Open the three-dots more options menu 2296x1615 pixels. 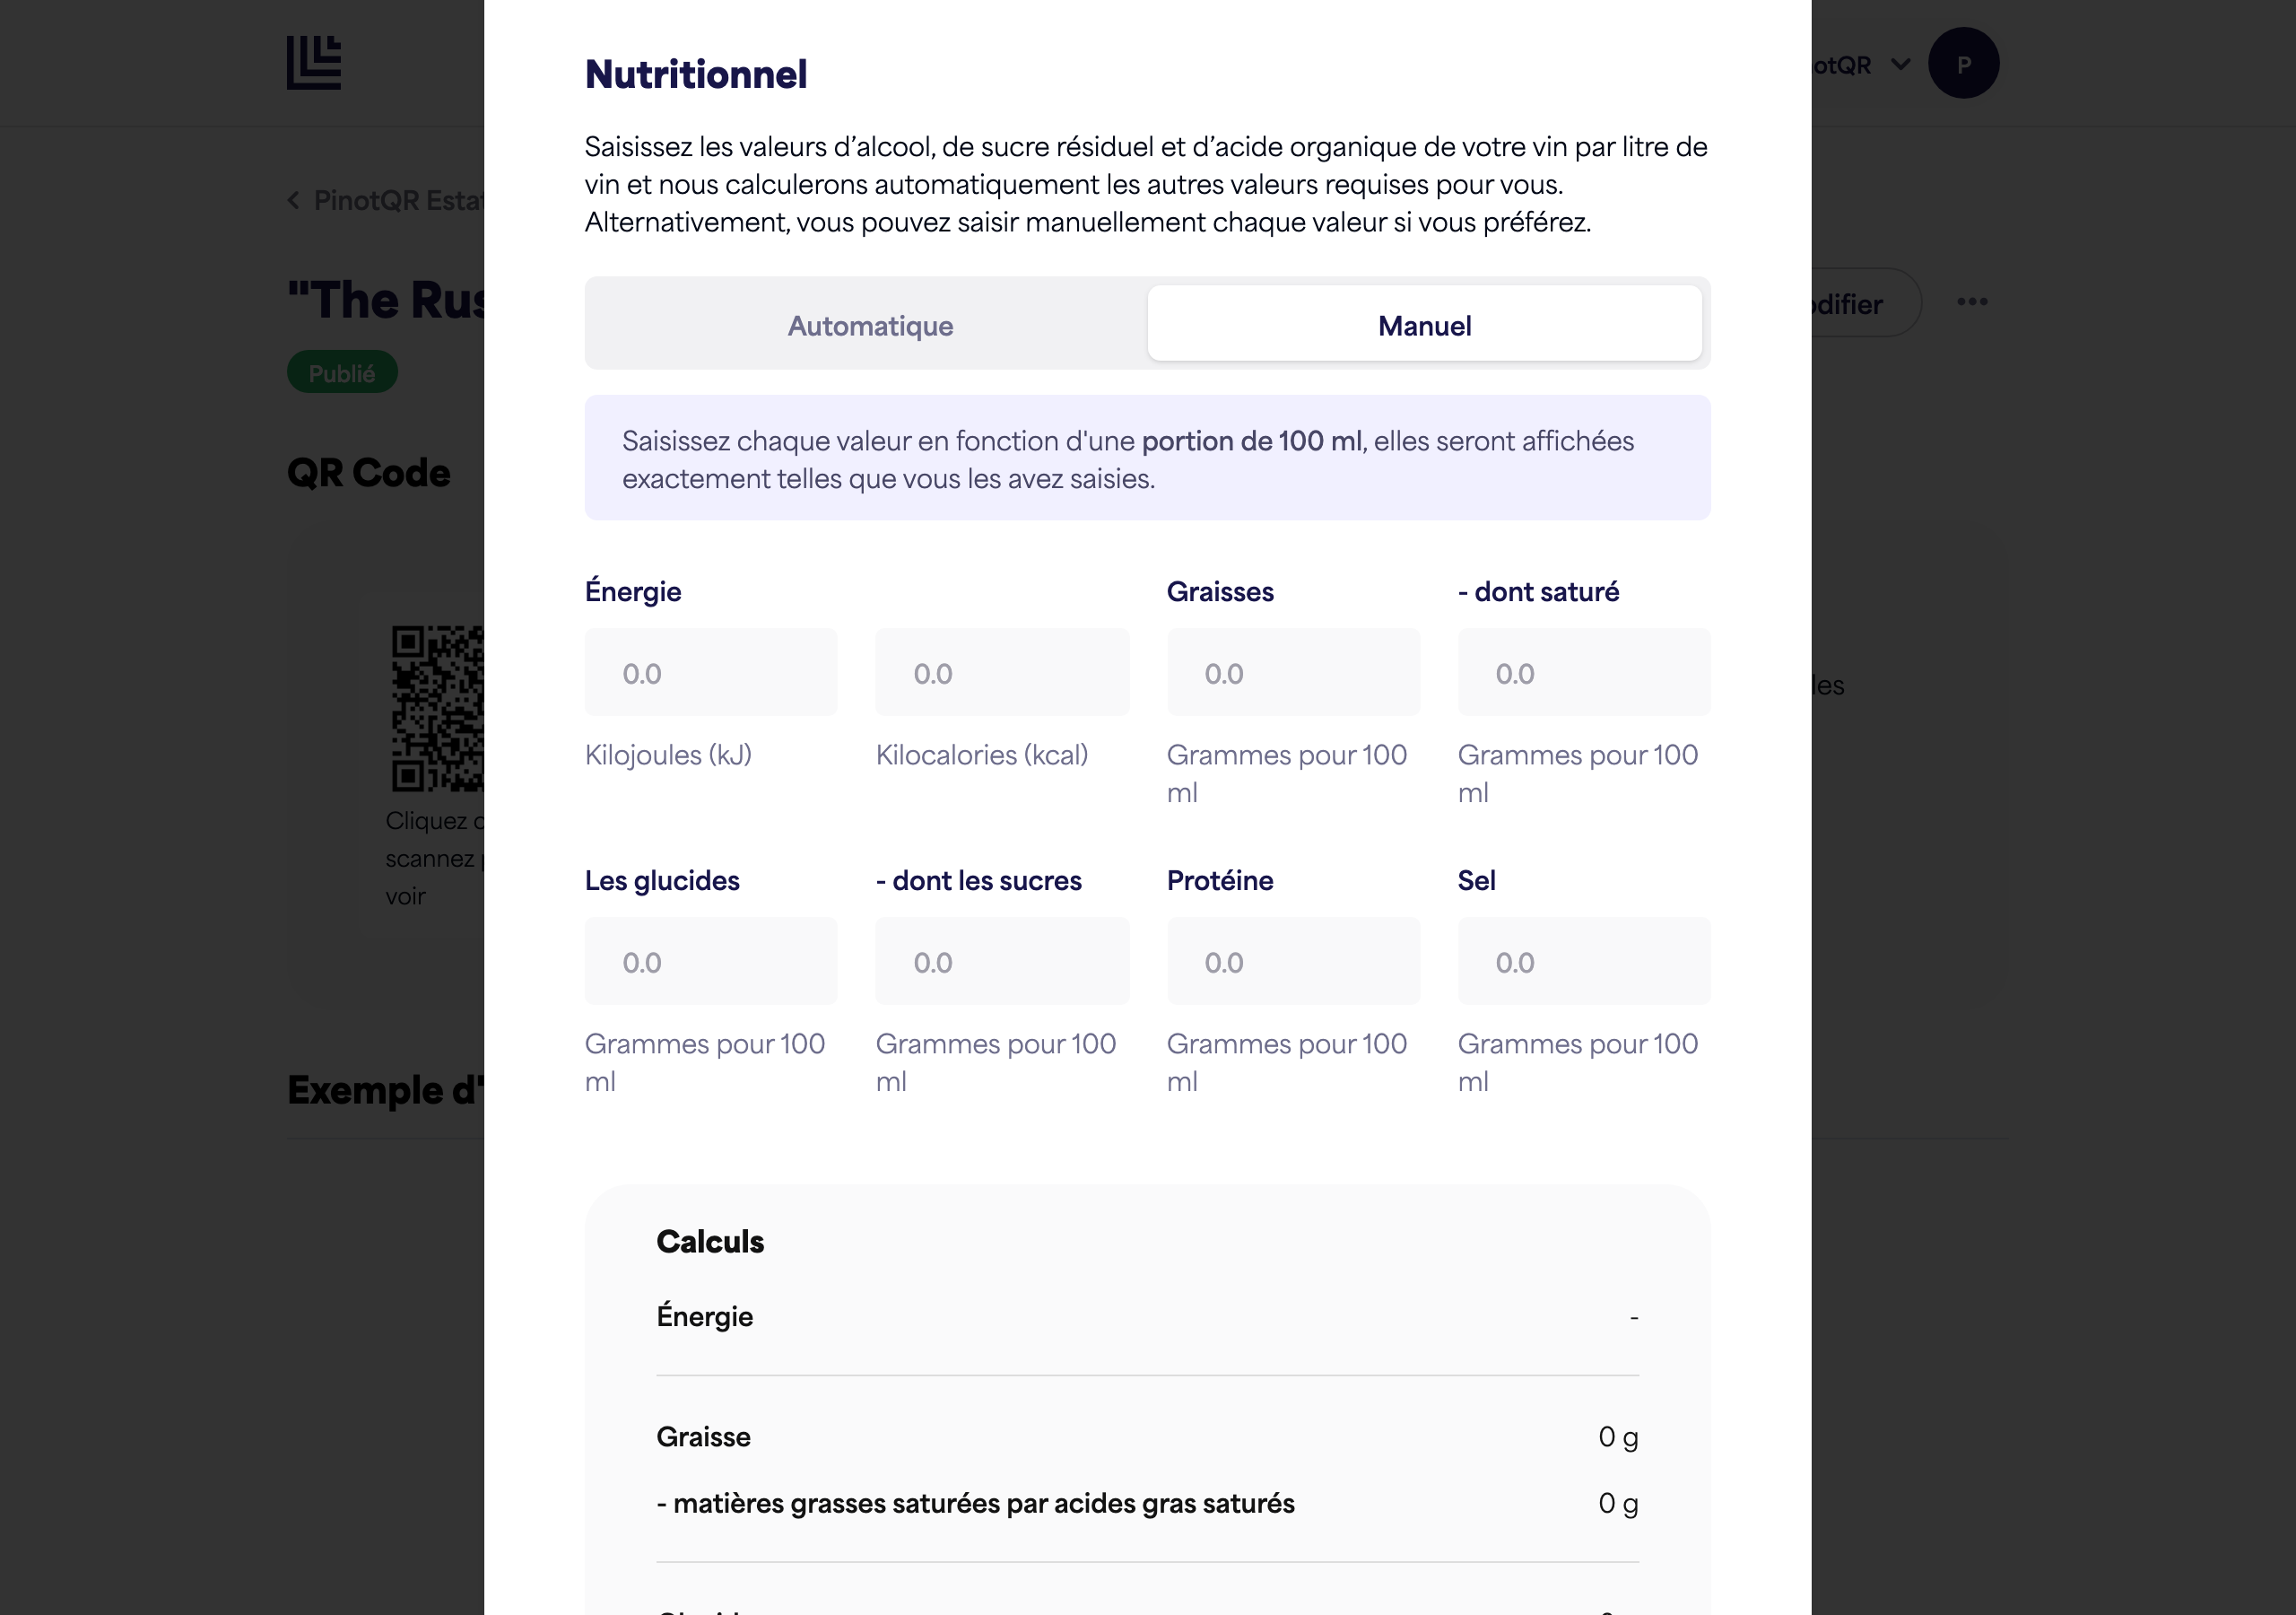1972,302
